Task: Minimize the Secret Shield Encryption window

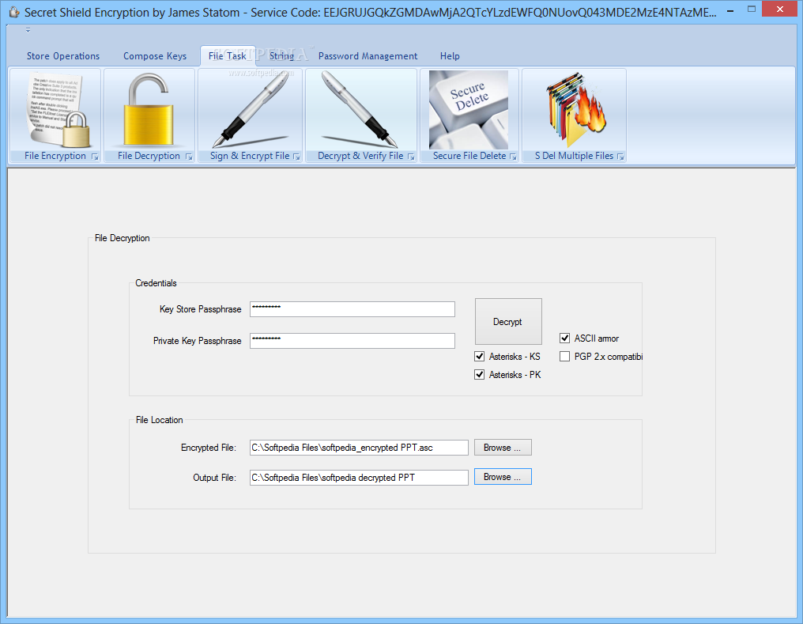Action: point(730,9)
